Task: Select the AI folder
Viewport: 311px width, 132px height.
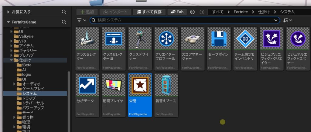Action: (x=24, y=70)
